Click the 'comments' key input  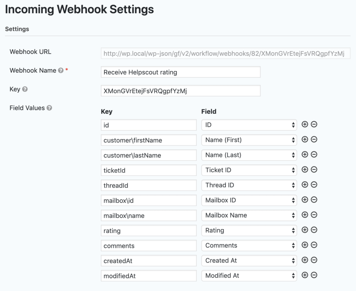(149, 245)
